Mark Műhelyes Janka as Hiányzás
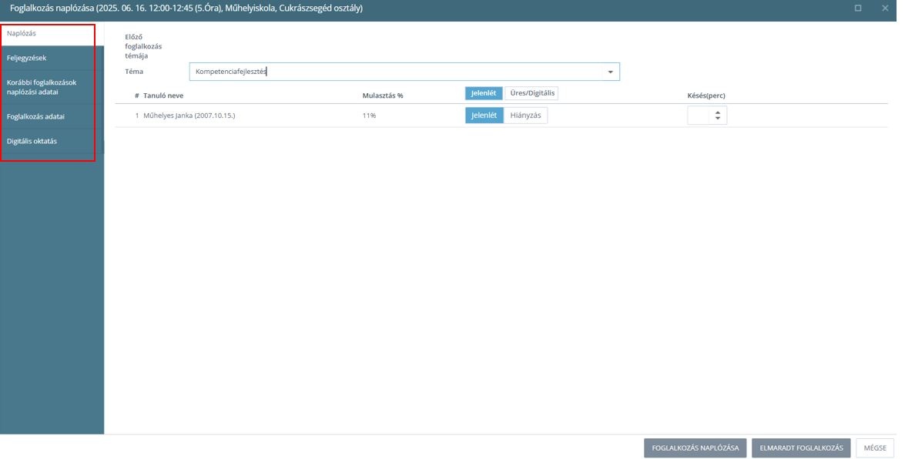This screenshot has width=905, height=459. (526, 116)
